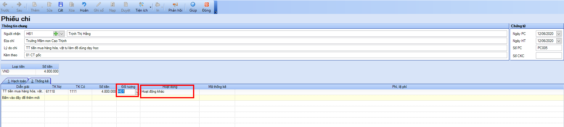Screen dimensions: 564x127
Task: Open the Giúp help icon
Action: (193, 4)
